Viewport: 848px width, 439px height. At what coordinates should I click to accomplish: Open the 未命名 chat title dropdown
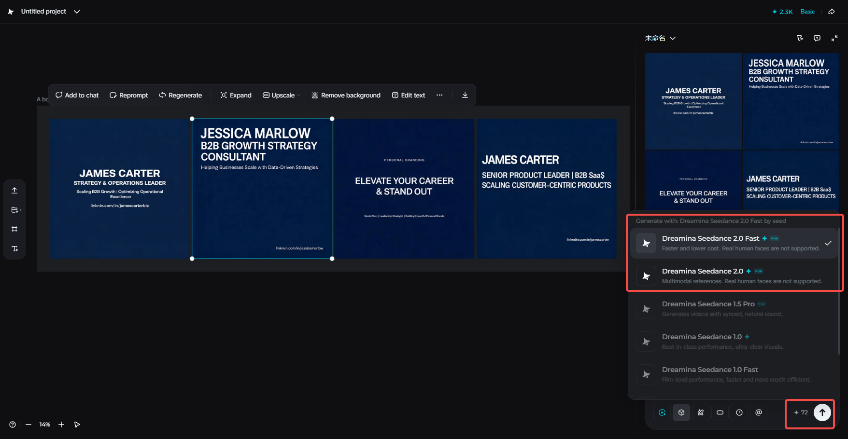click(660, 38)
